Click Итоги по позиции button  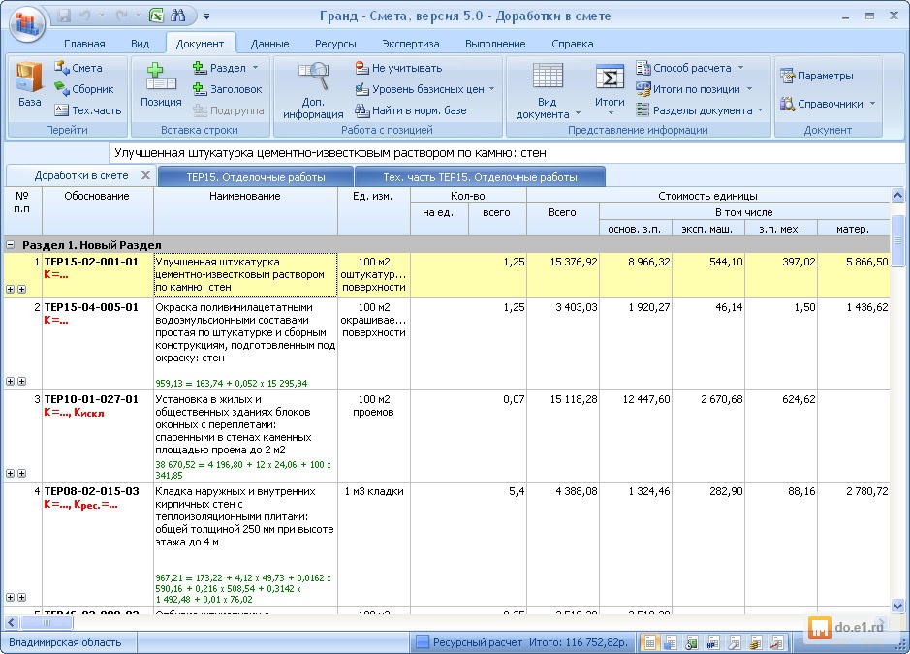click(x=688, y=89)
